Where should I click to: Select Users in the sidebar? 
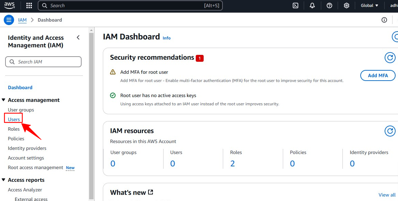pos(14,119)
